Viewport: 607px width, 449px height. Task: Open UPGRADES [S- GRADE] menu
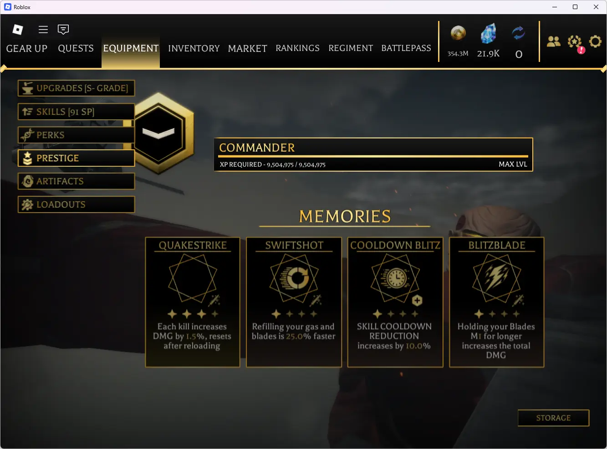(x=77, y=88)
